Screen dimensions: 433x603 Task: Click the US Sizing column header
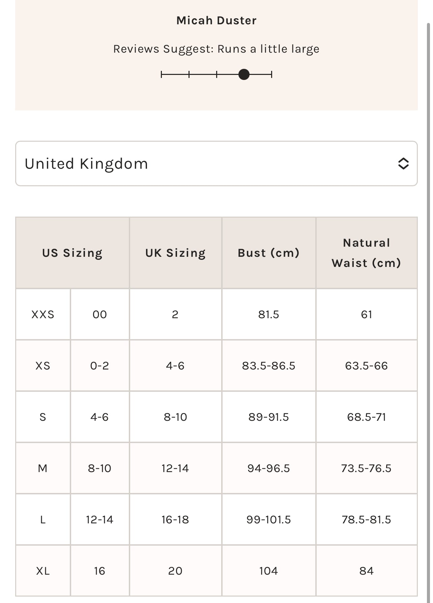73,253
